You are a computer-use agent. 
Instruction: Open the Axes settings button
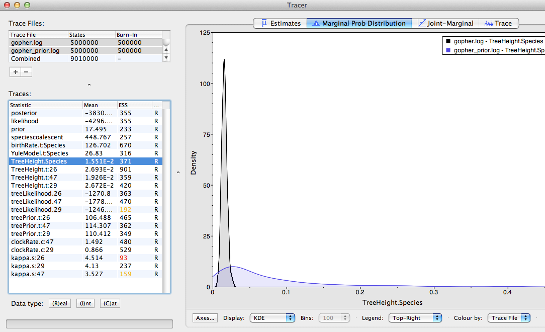pyautogui.click(x=205, y=318)
